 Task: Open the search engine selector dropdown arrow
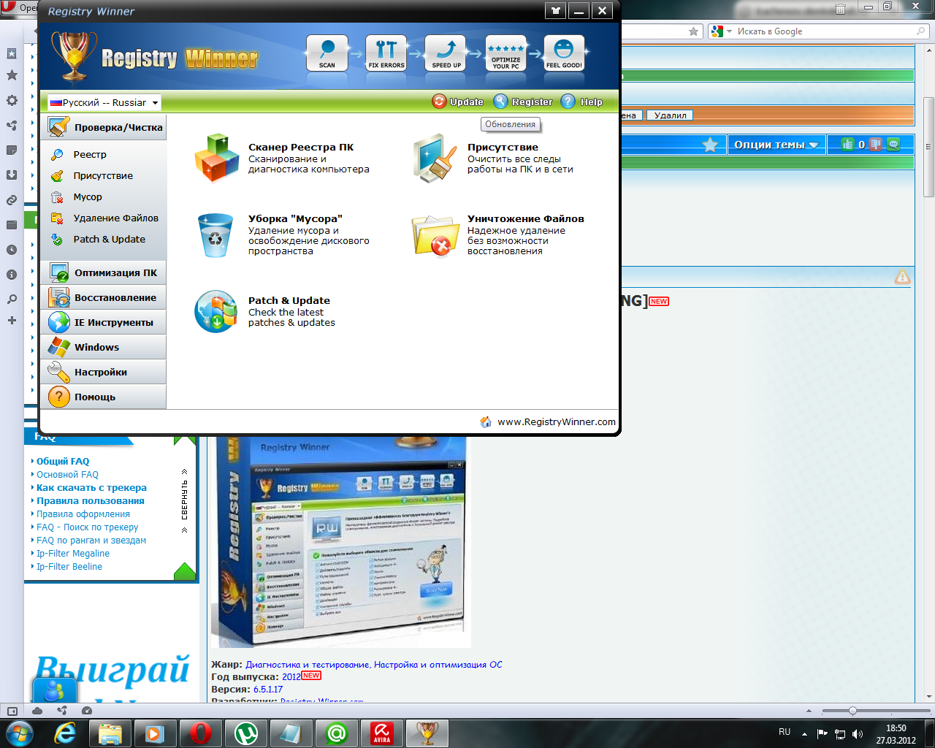pyautogui.click(x=729, y=31)
